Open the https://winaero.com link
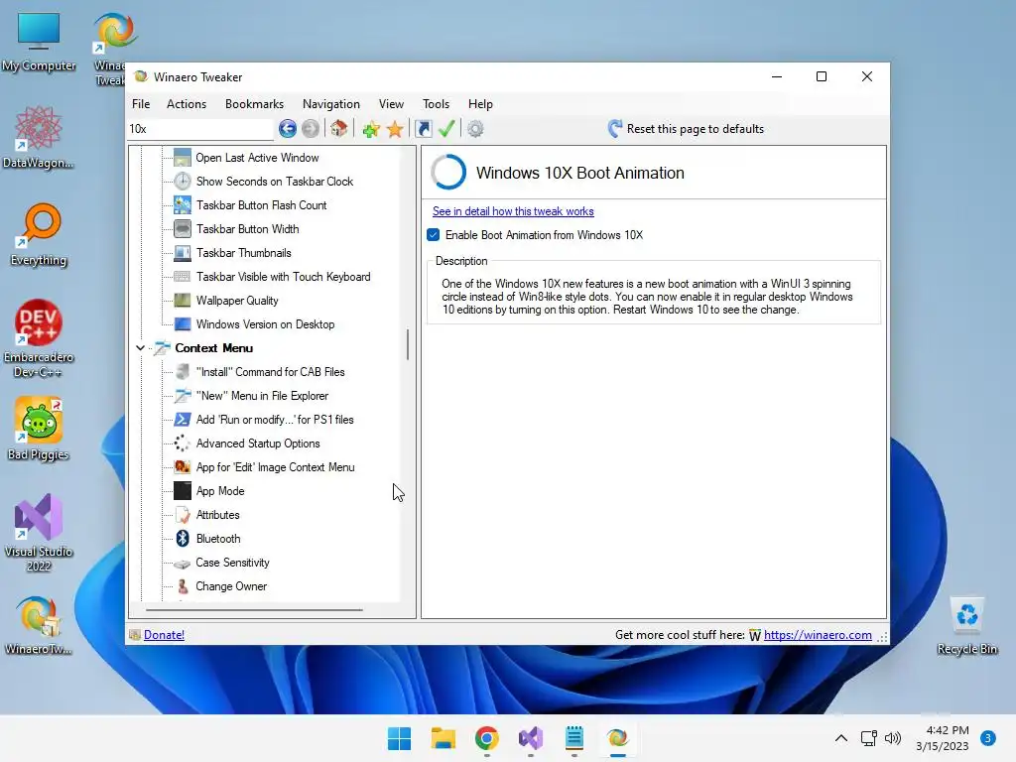This screenshot has height=762, width=1016. [818, 635]
